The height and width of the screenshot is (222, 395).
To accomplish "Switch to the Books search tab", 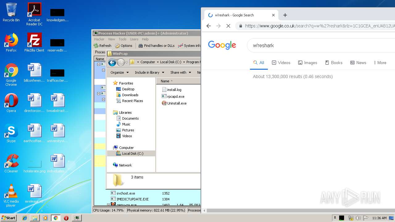I will (334, 63).
